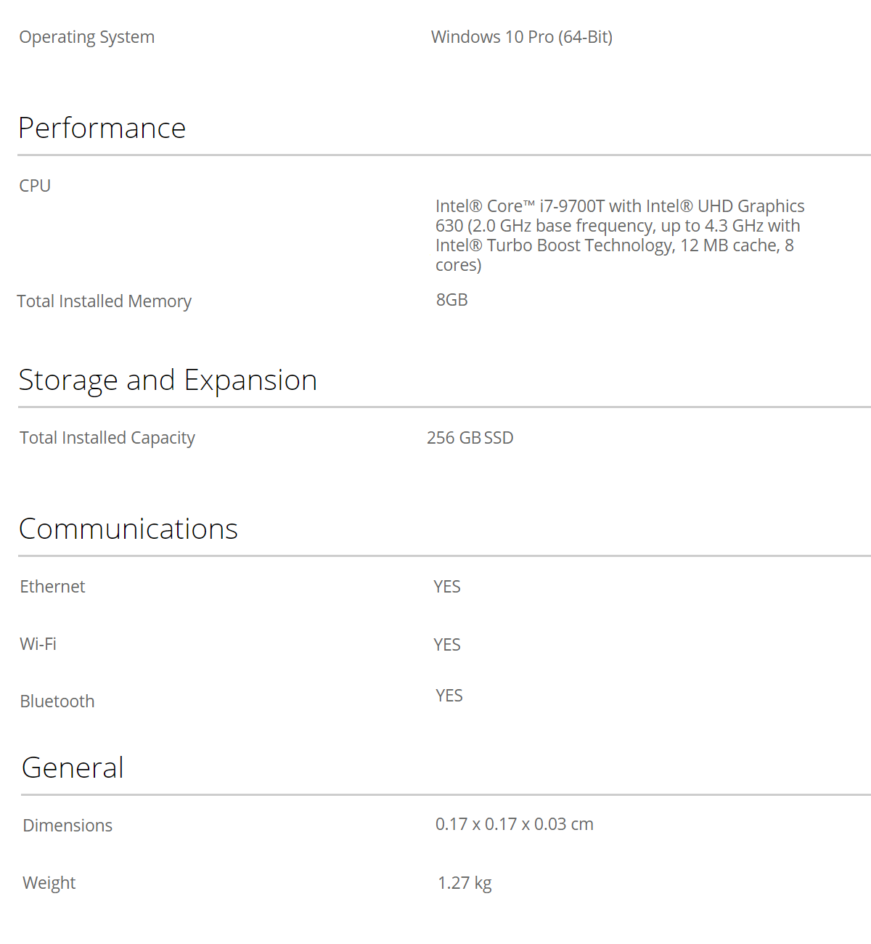Click the Bluetooth label

pyautogui.click(x=57, y=701)
